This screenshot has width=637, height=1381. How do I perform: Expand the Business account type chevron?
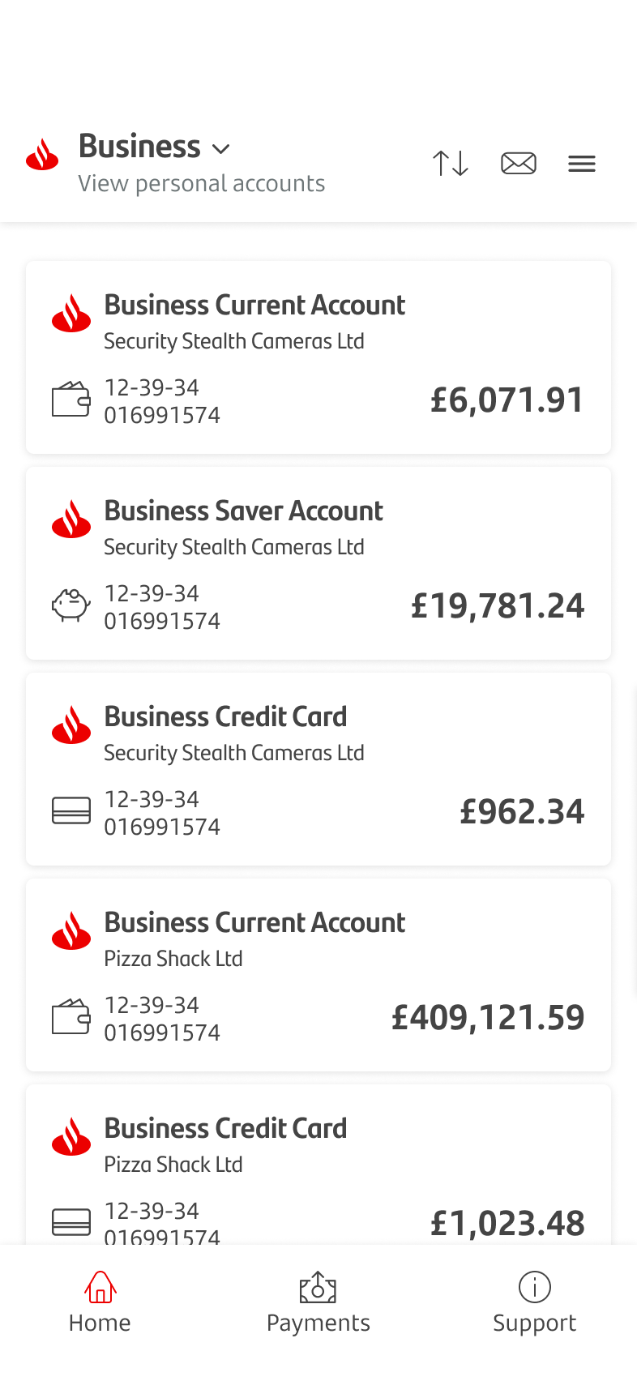coord(220,149)
